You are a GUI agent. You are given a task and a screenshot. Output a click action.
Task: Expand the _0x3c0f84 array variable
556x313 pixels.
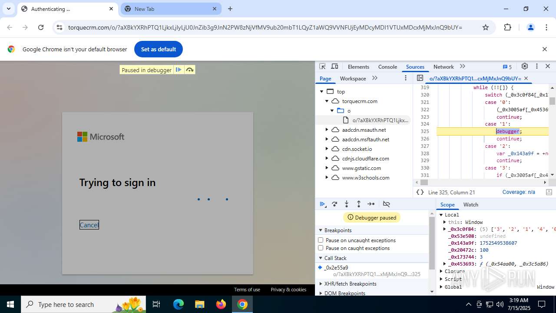(x=445, y=229)
